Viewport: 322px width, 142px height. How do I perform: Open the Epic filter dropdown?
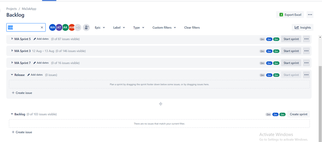tap(100, 27)
